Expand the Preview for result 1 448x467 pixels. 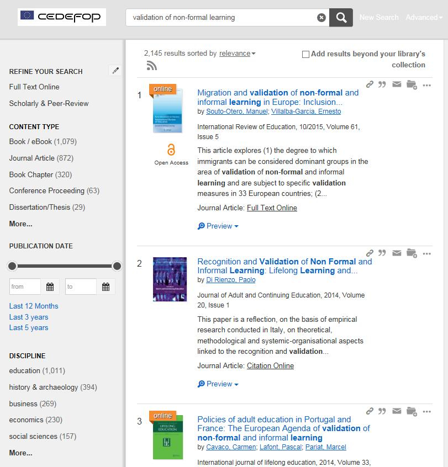[218, 226]
